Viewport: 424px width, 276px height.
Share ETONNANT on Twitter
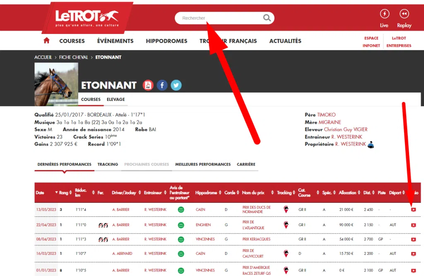coord(176,85)
